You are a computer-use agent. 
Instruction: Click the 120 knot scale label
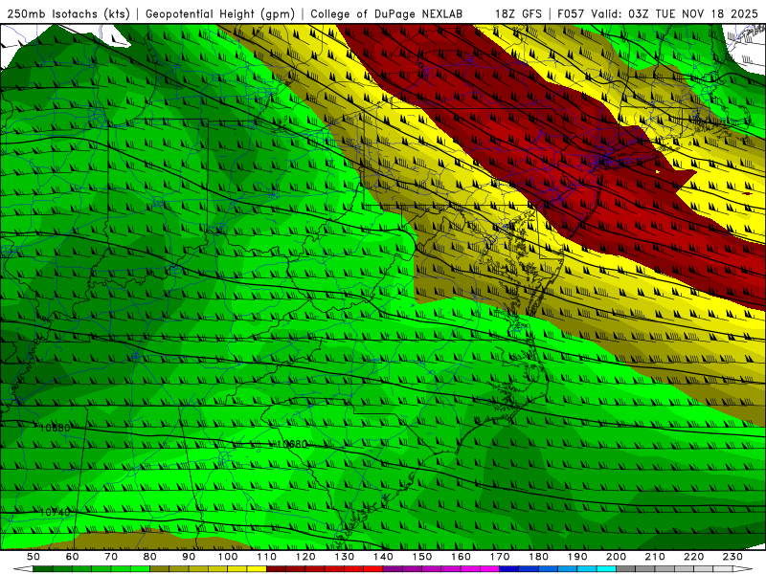click(x=305, y=557)
